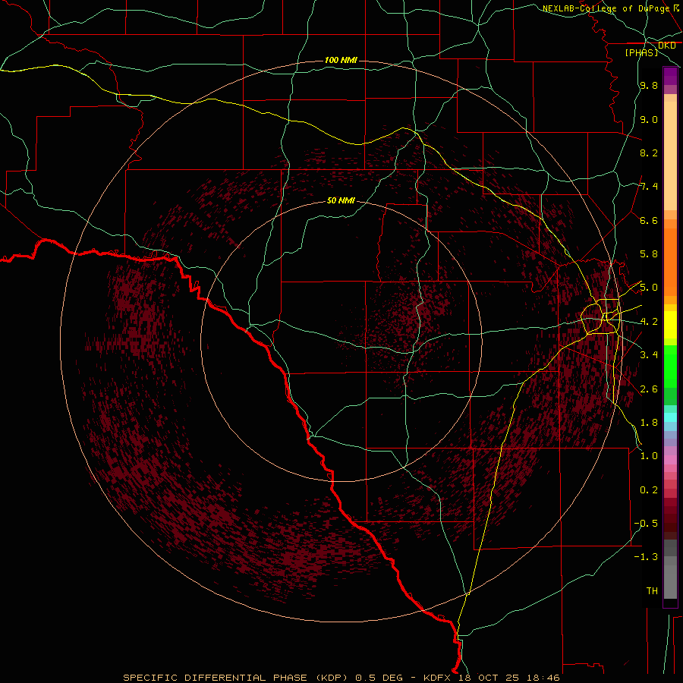Select the cyan color bar segment
Image resolution: width=683 pixels, height=683 pixels.
pos(670,417)
